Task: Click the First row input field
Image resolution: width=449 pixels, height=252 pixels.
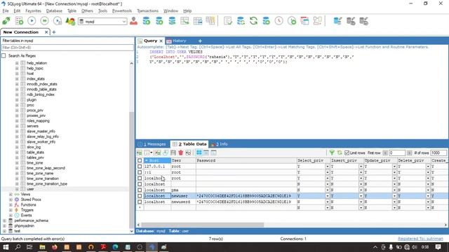Action: point(397,153)
